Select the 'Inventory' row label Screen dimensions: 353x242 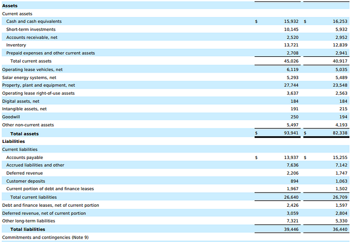(x=16, y=45)
